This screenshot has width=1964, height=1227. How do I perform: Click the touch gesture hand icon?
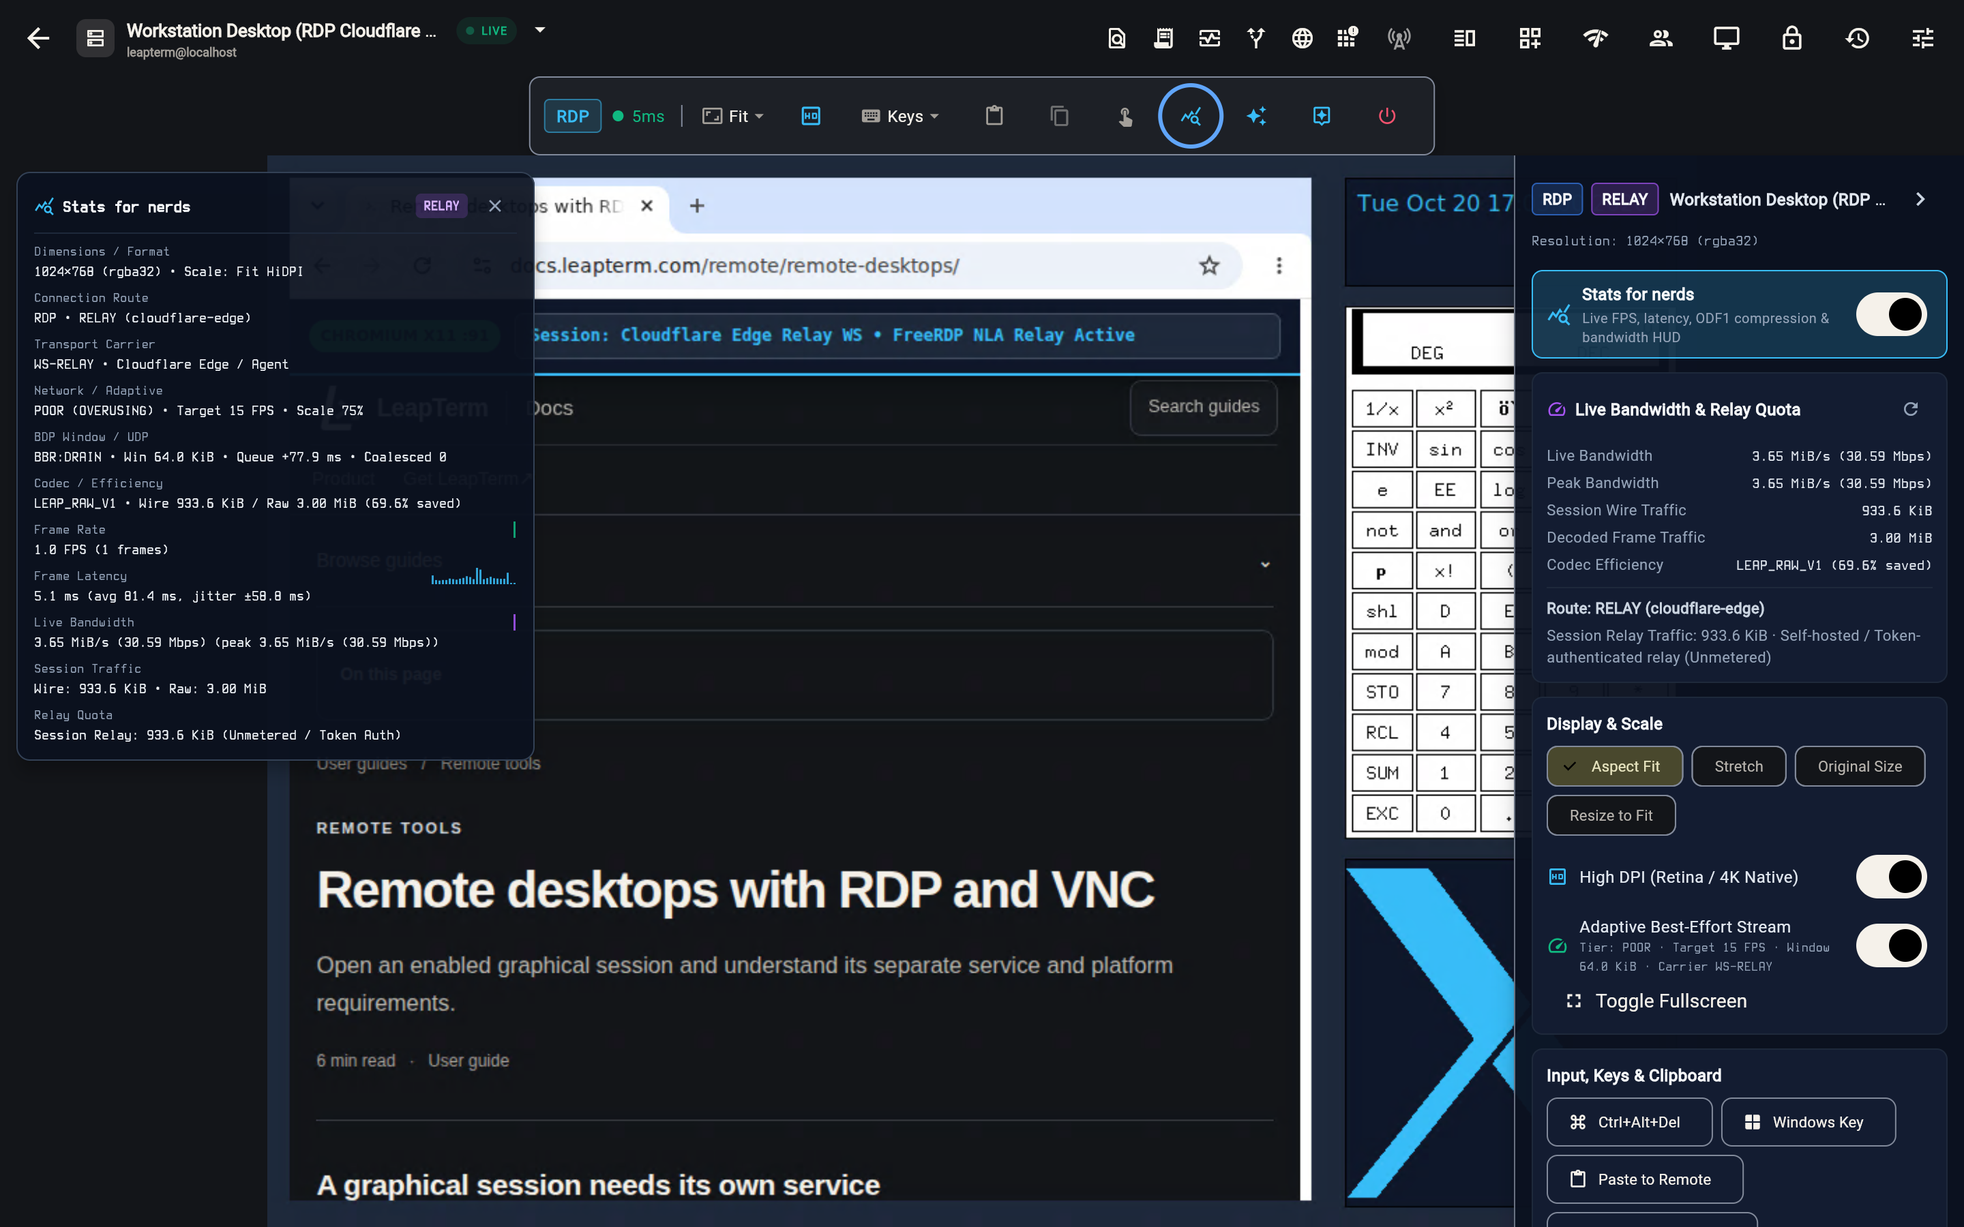pos(1125,116)
